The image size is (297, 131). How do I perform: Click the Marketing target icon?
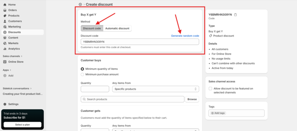coord(5,27)
